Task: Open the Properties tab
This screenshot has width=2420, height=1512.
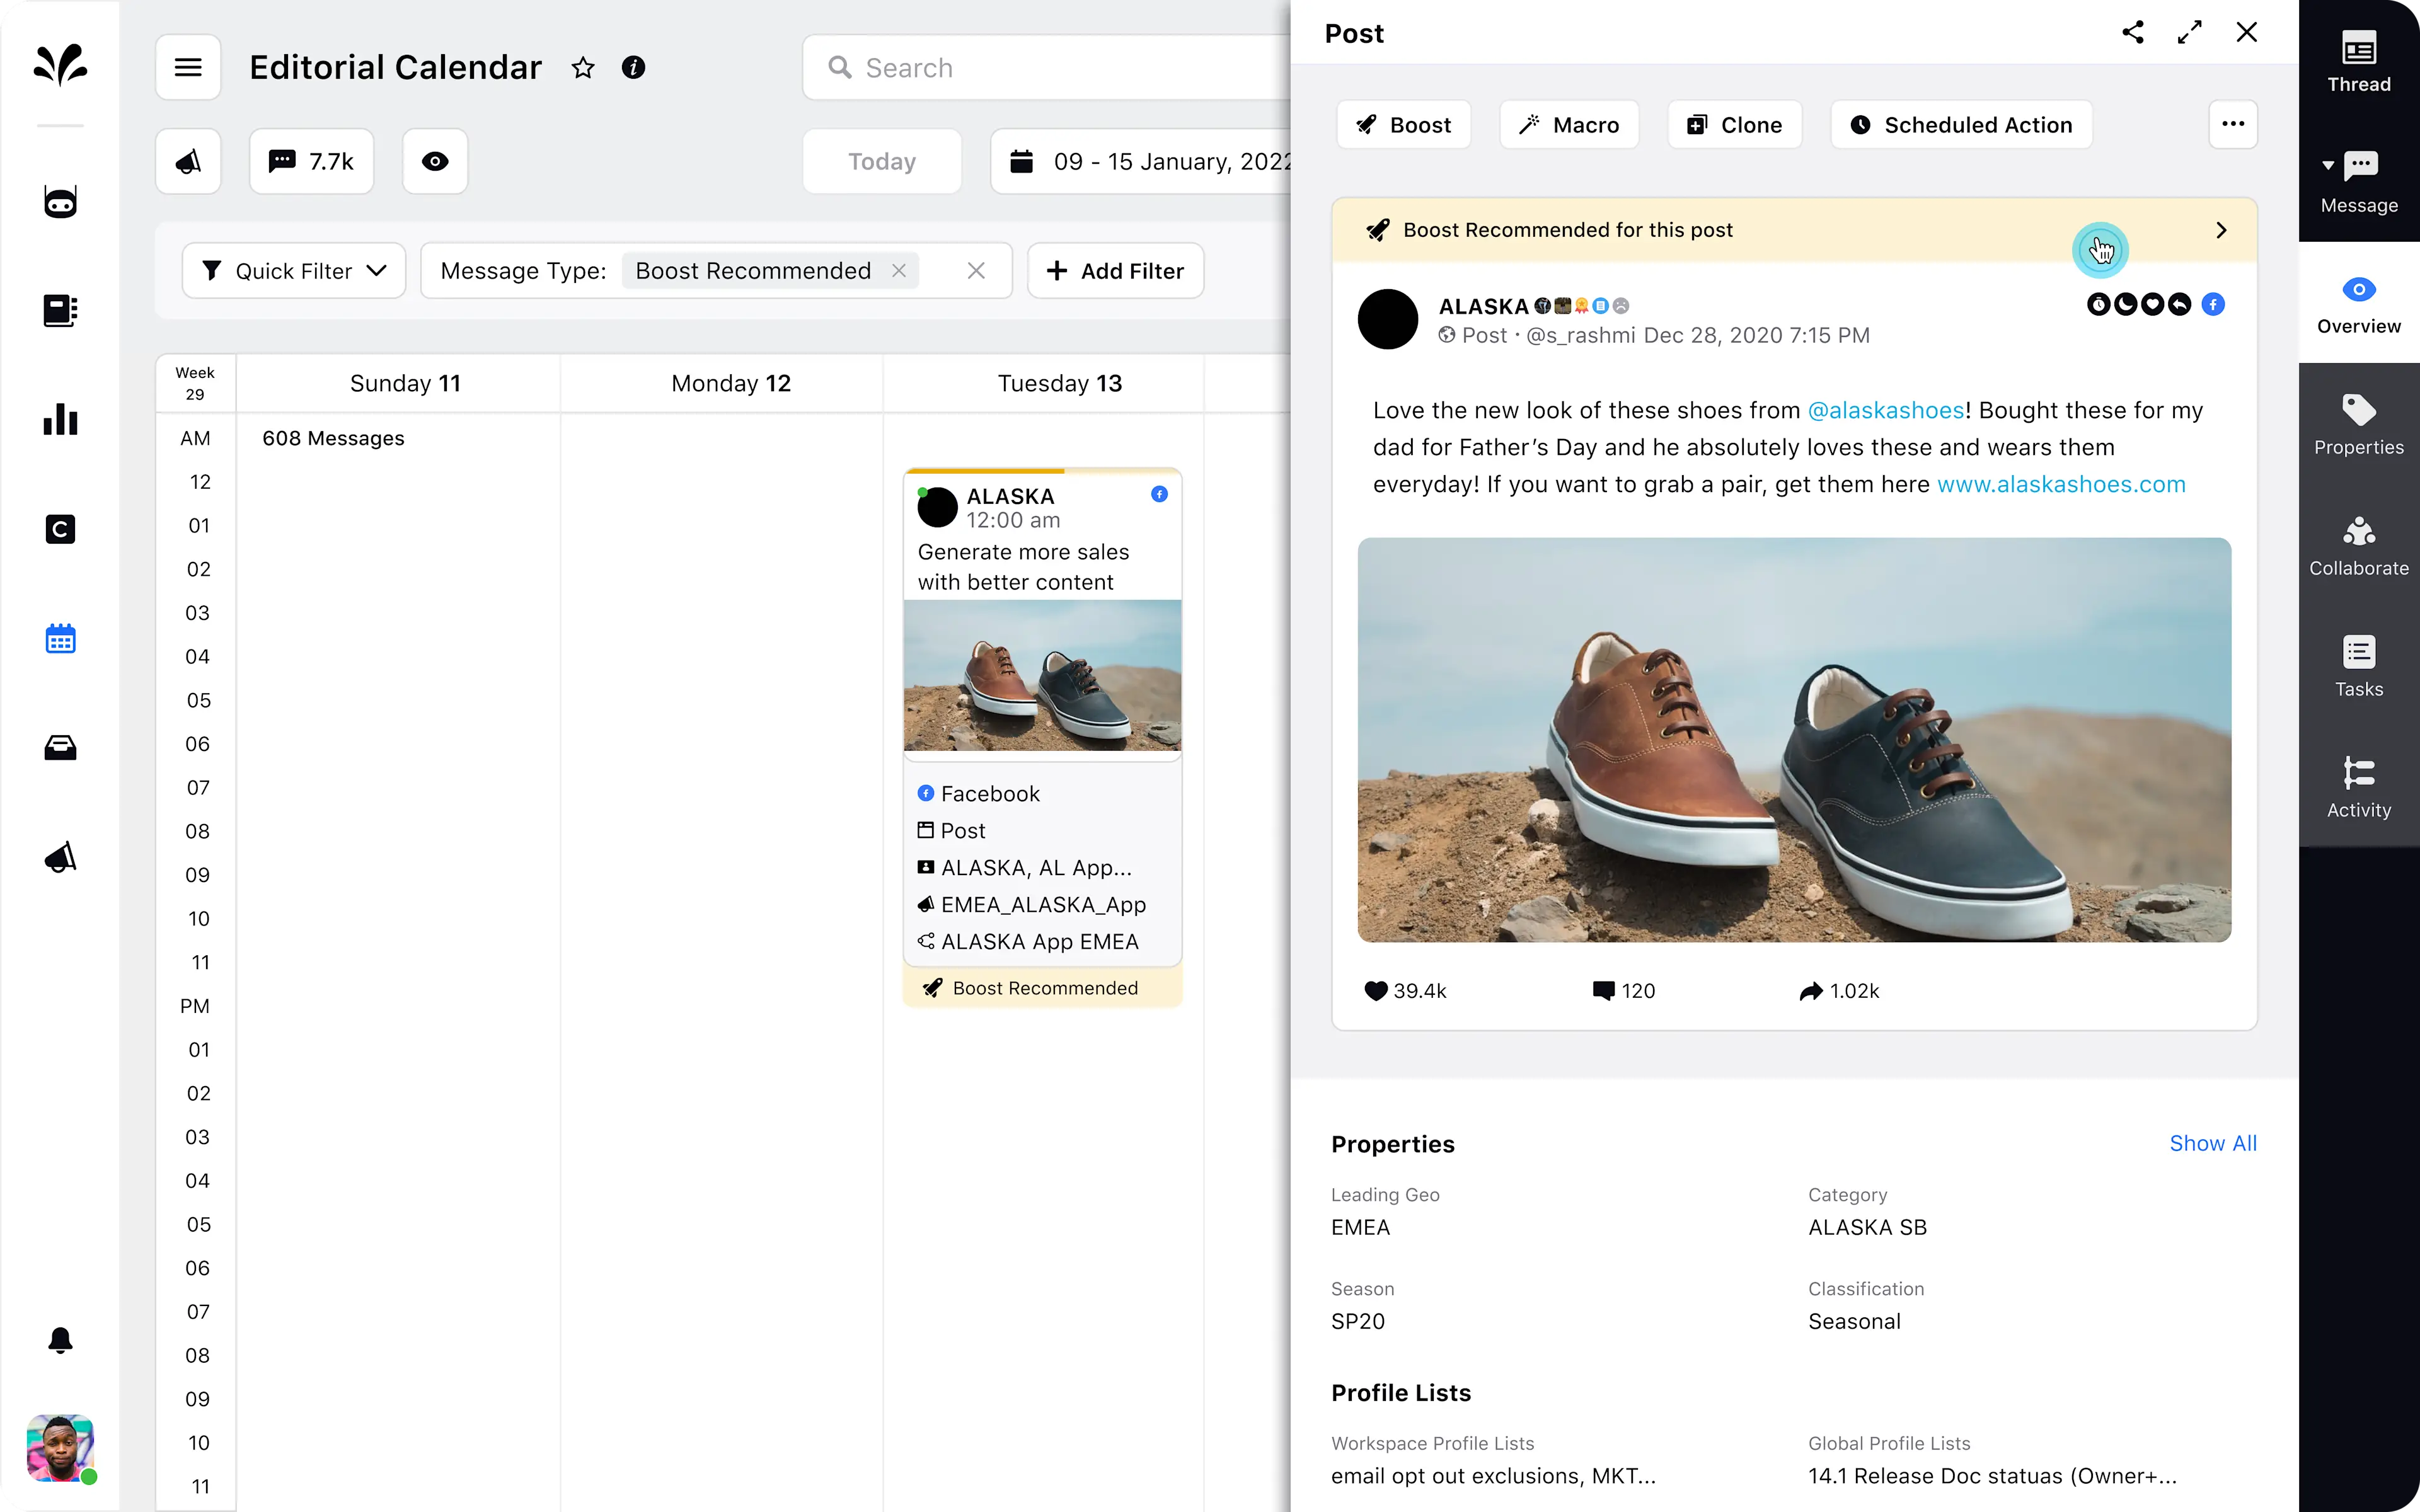Action: tap(2359, 426)
